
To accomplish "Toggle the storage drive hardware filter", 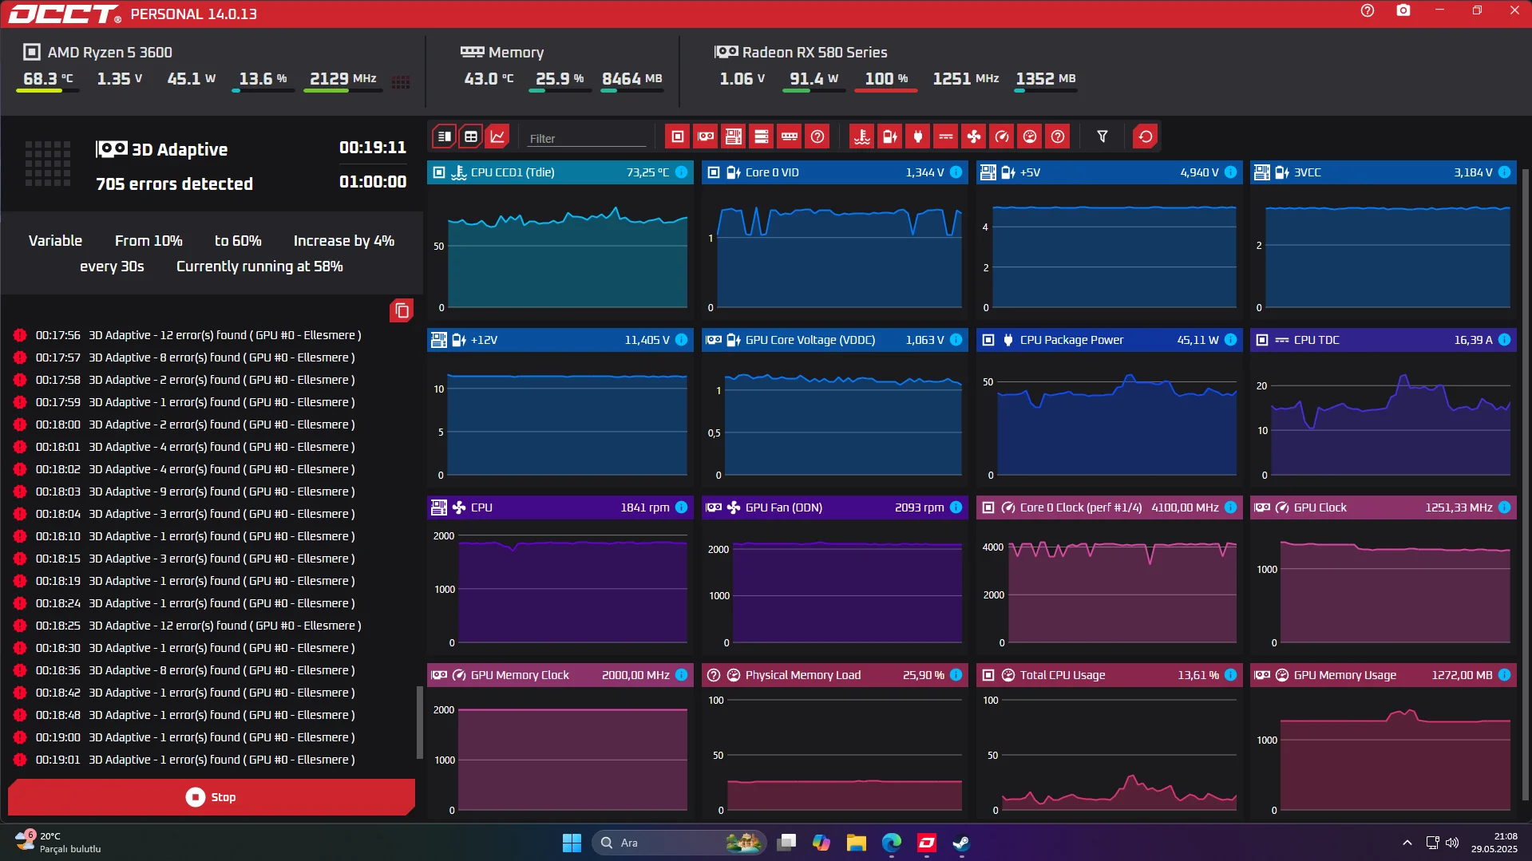I will 762,136.
